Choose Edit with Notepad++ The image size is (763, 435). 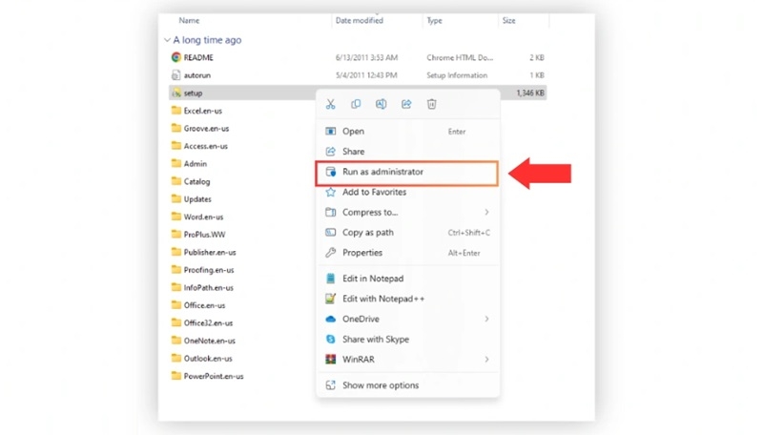pyautogui.click(x=407, y=299)
